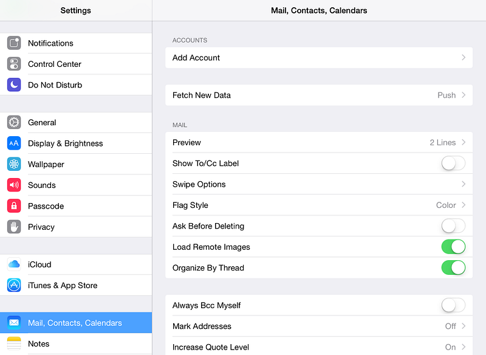This screenshot has width=486, height=355.
Task: Turn on Ask Before Deleting switch
Action: (x=453, y=226)
